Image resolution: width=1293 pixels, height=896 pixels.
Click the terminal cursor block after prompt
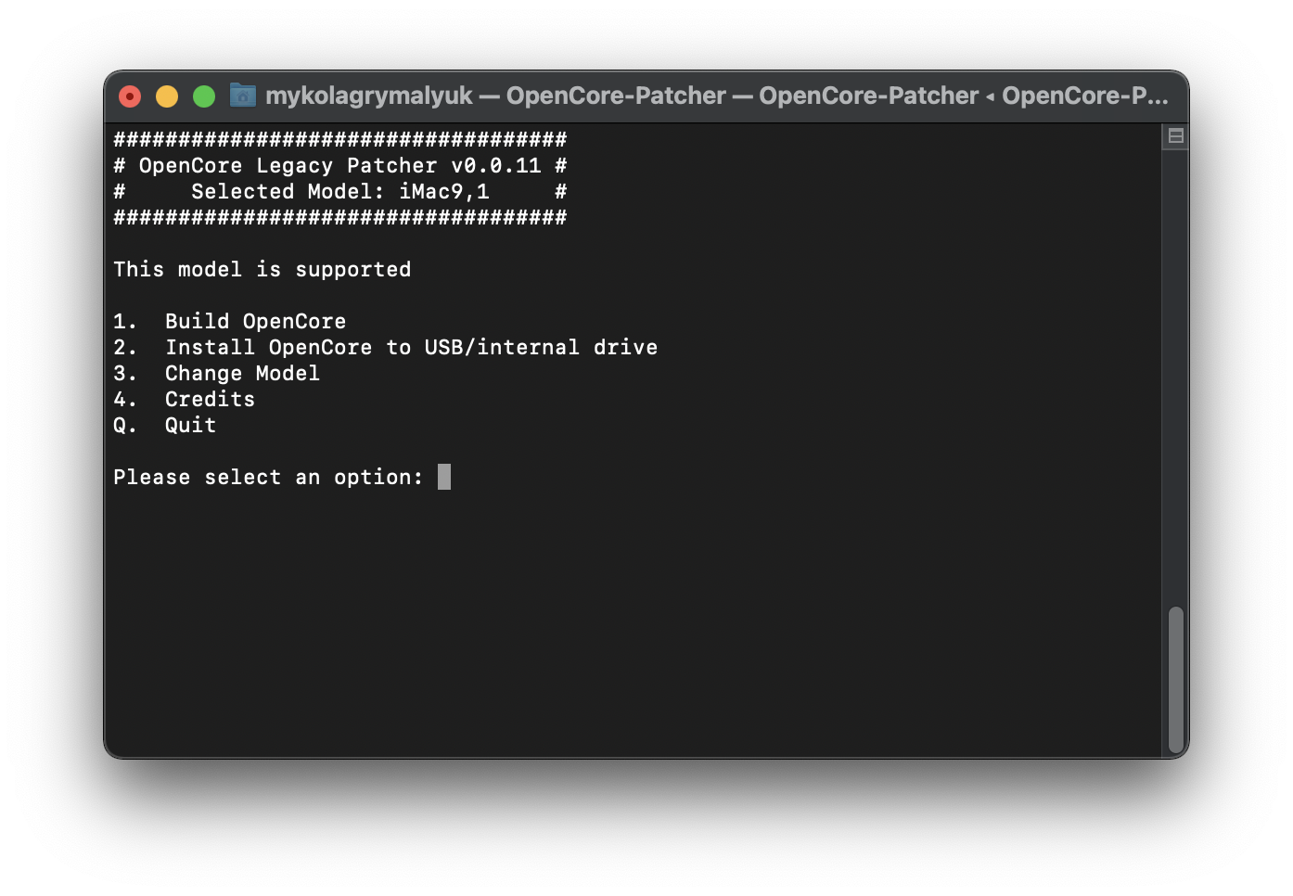point(444,477)
